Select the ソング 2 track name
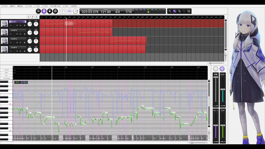 click(18, 39)
